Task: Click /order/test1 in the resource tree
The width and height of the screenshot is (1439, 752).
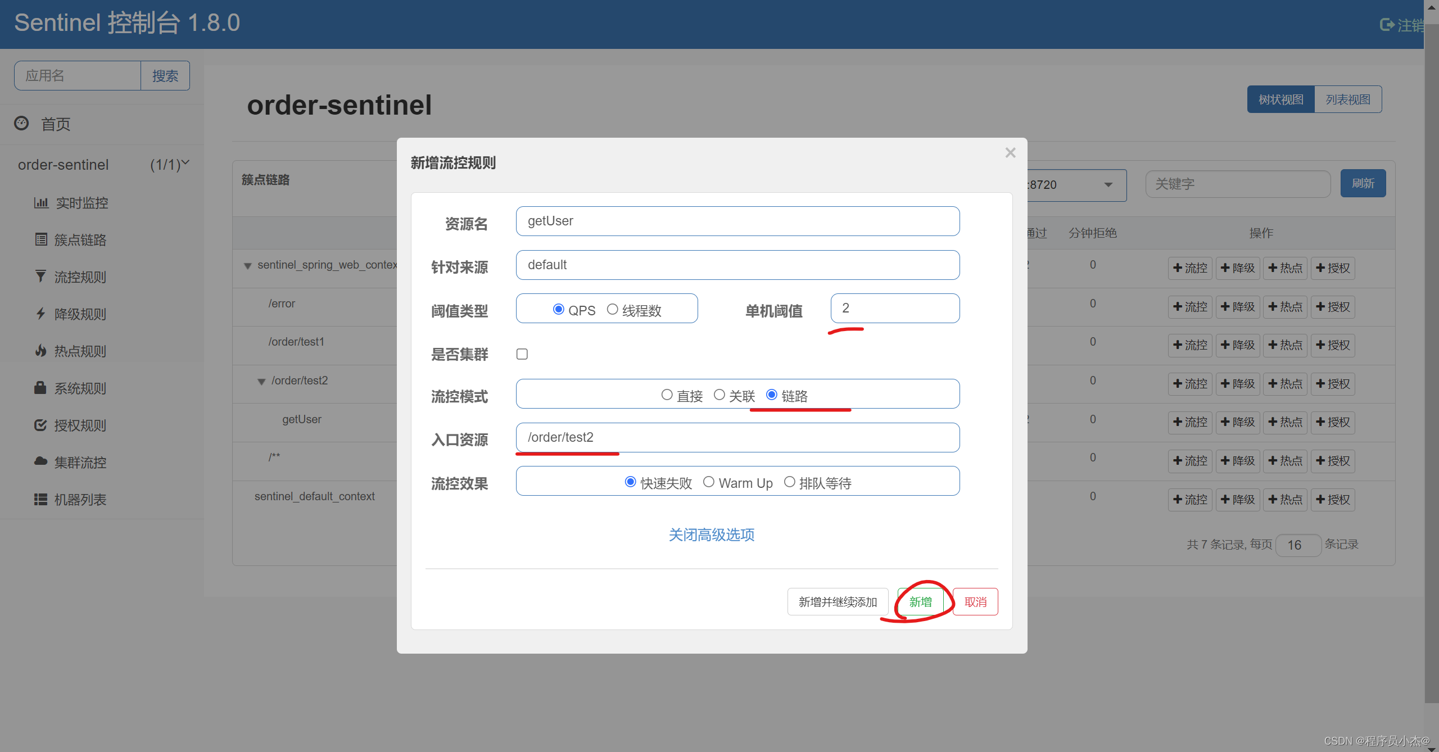Action: [296, 342]
